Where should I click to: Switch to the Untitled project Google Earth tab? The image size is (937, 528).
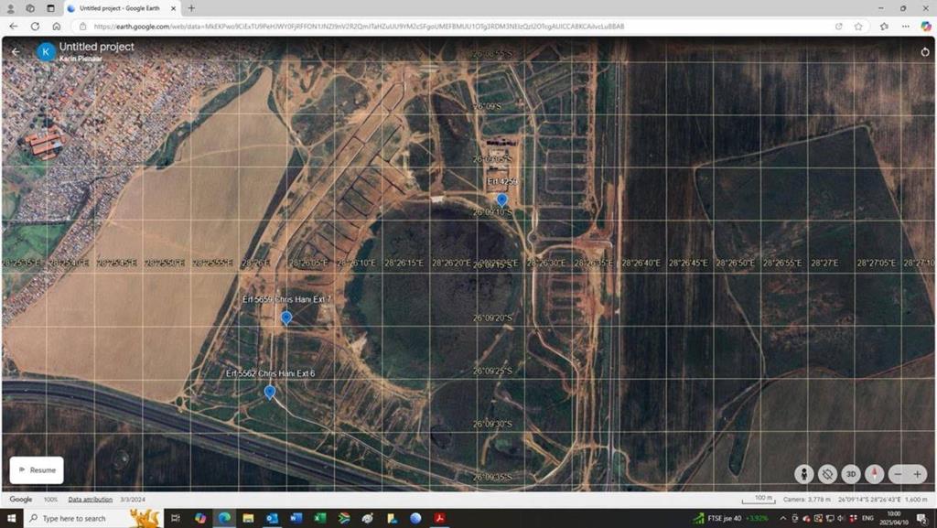(x=119, y=8)
